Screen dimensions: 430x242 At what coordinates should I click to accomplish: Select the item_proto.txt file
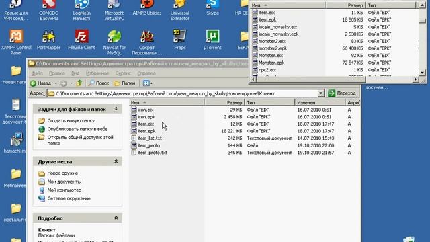pos(153,153)
